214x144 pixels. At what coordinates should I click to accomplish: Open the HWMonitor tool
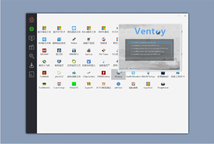tap(103, 74)
